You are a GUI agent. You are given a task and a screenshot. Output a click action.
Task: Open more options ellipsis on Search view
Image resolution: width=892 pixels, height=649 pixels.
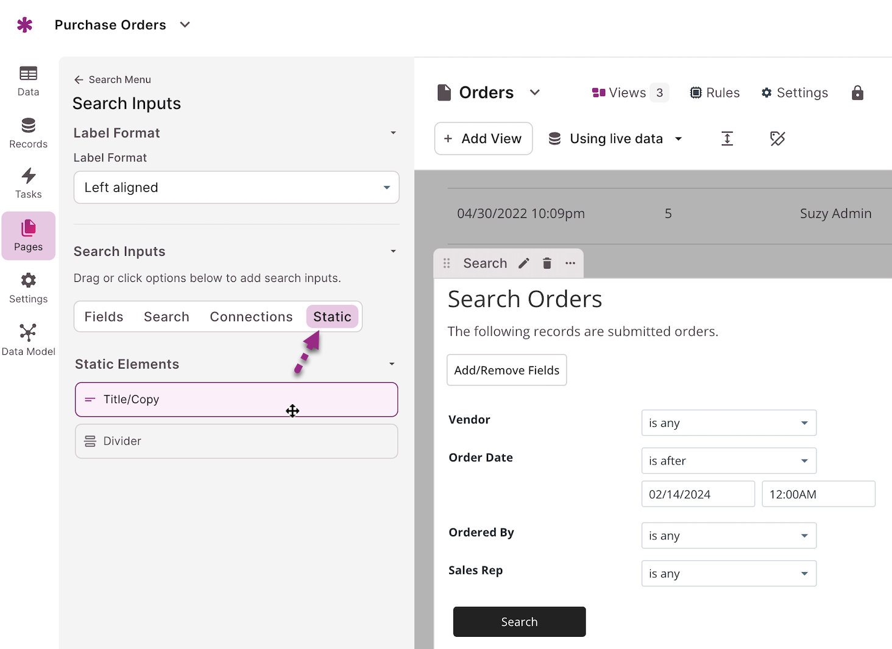[x=570, y=263]
